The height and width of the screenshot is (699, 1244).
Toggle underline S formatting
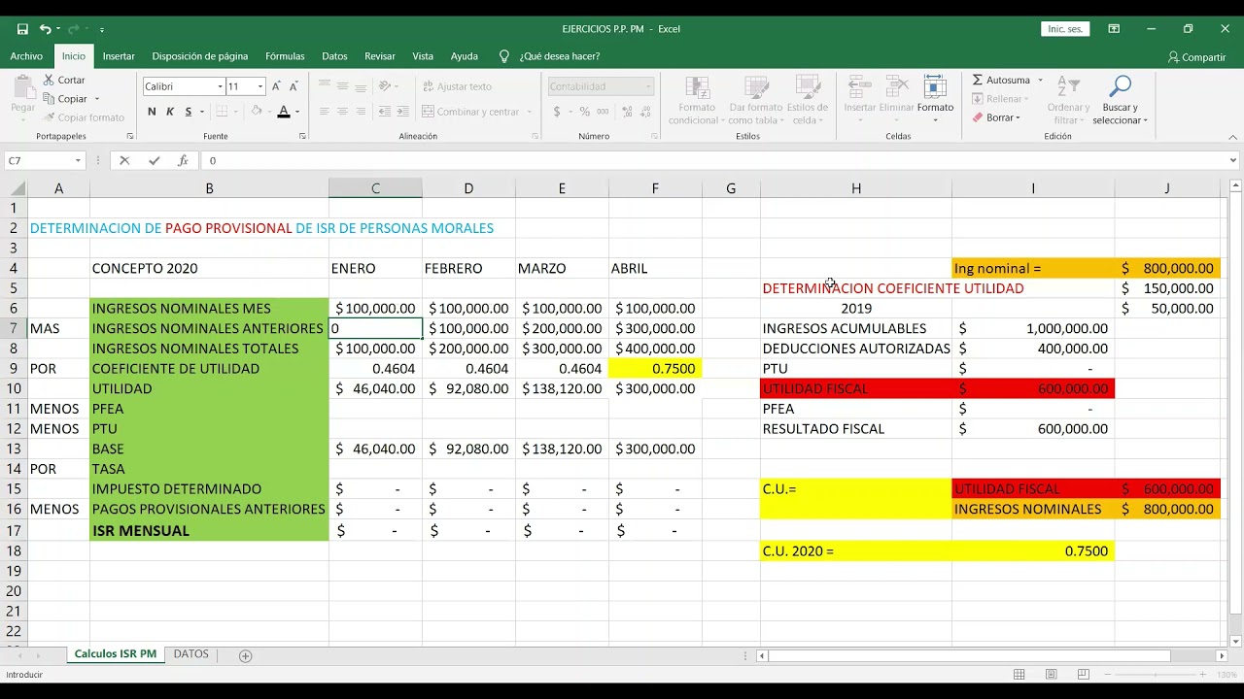pos(188,112)
